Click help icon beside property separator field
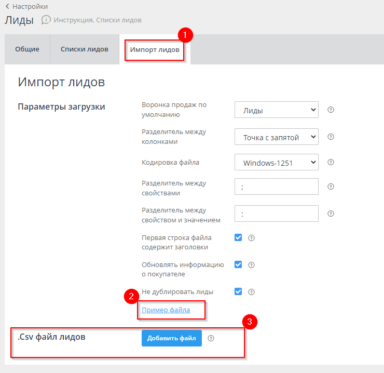The height and width of the screenshot is (373, 384). [331, 186]
